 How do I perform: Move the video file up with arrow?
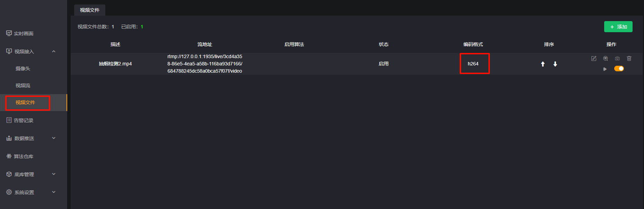point(543,64)
